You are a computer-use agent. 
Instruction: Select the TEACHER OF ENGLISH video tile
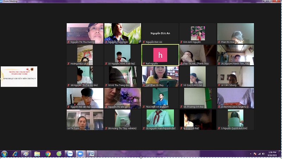tap(160, 98)
